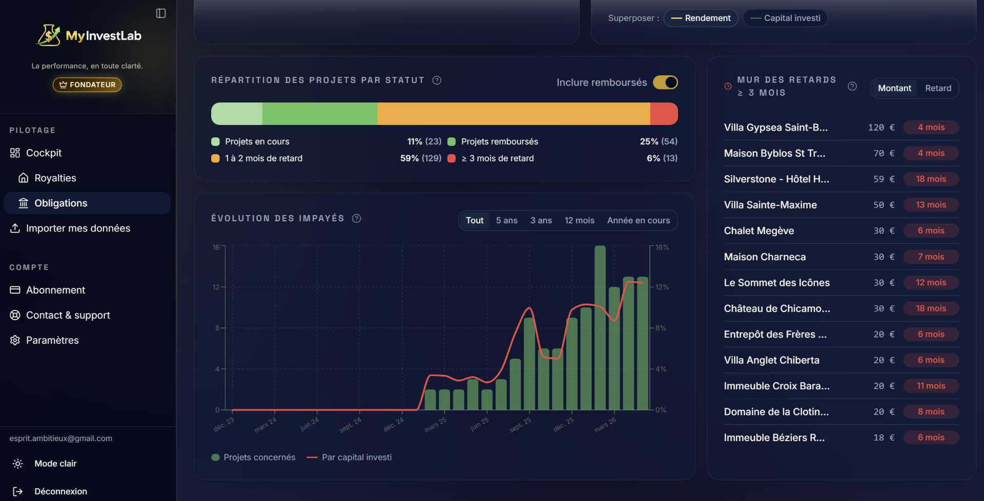Image resolution: width=984 pixels, height=501 pixels.
Task: Click the crown icon on Fondateur badge
Action: click(x=63, y=85)
